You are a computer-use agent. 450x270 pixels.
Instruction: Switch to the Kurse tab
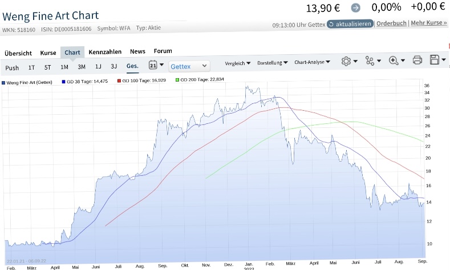click(x=48, y=53)
